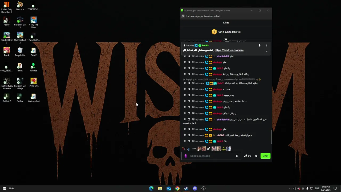Timeout llkllr7 on the ايه مرههههه message
The height and width of the screenshot is (192, 341).
pyautogui.click(x=189, y=95)
